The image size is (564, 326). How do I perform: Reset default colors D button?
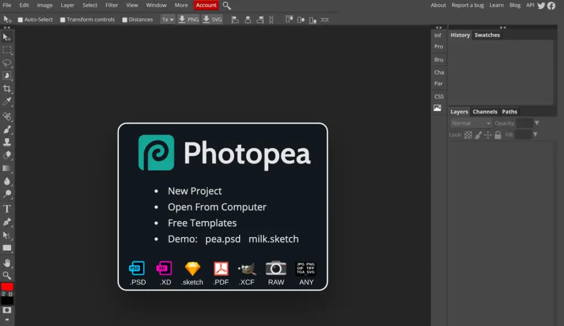tap(10, 294)
